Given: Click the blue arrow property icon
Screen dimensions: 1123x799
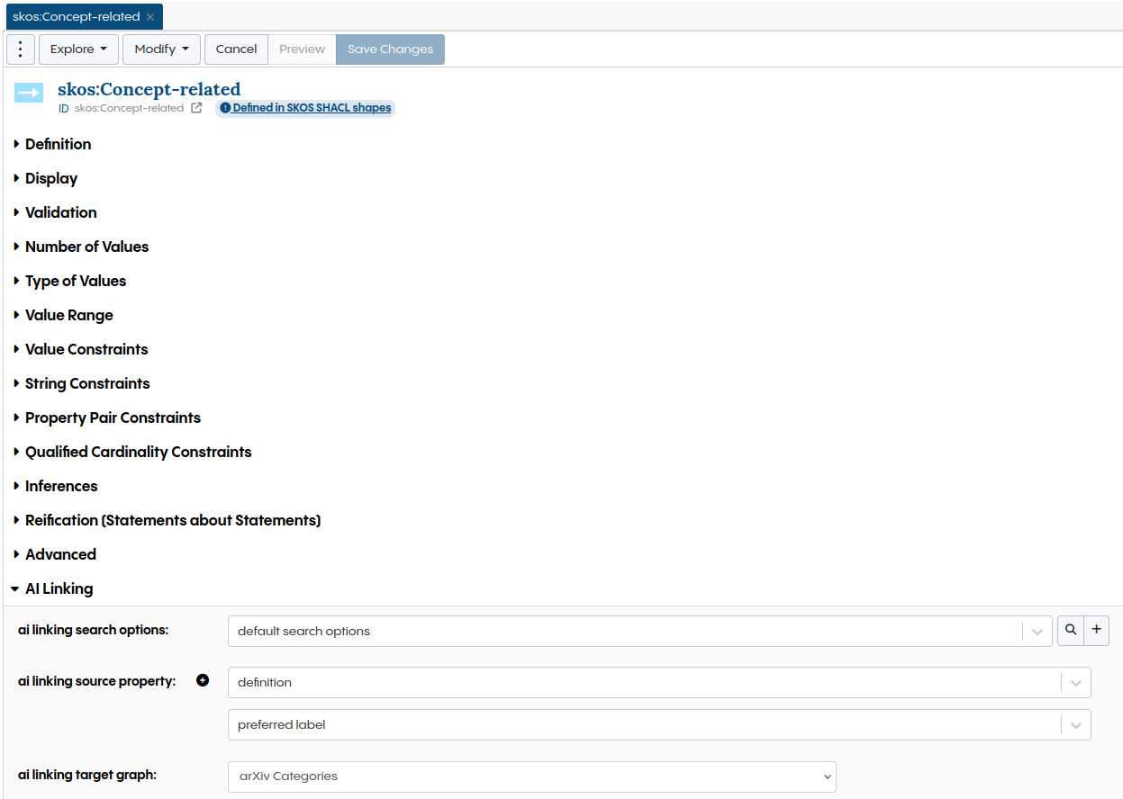Looking at the screenshot, I should coord(30,93).
